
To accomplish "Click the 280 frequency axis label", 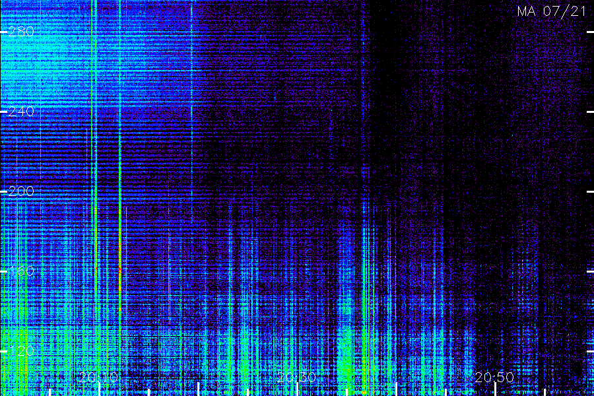I will (x=21, y=32).
